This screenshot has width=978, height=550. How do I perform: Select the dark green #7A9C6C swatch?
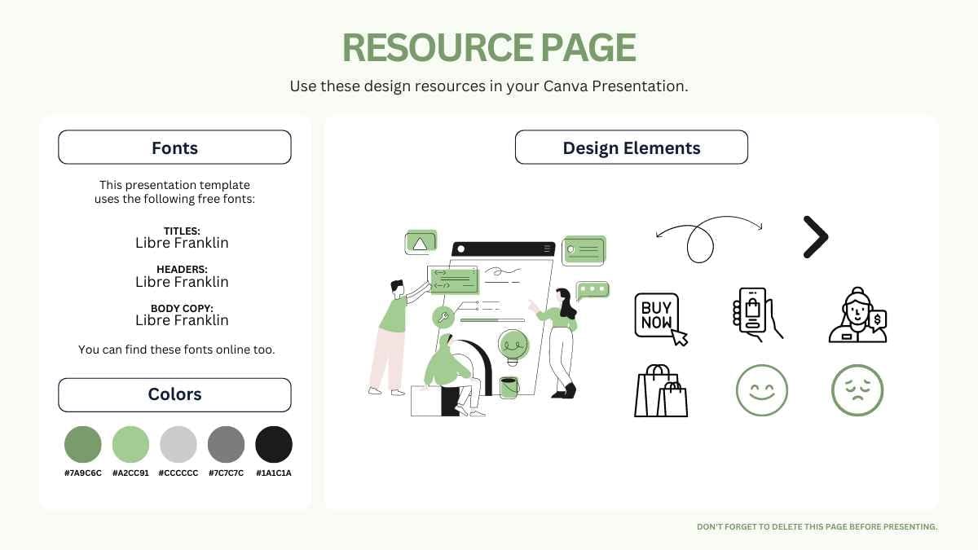pos(83,445)
